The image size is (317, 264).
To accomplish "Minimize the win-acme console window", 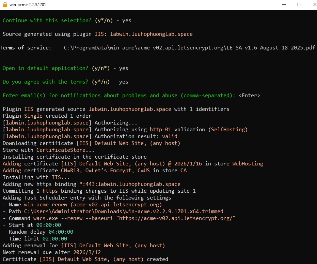I will [283, 4].
